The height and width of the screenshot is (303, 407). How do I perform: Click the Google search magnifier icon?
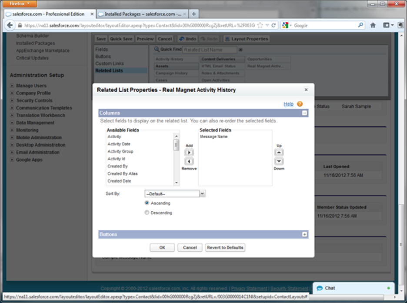click(360, 25)
